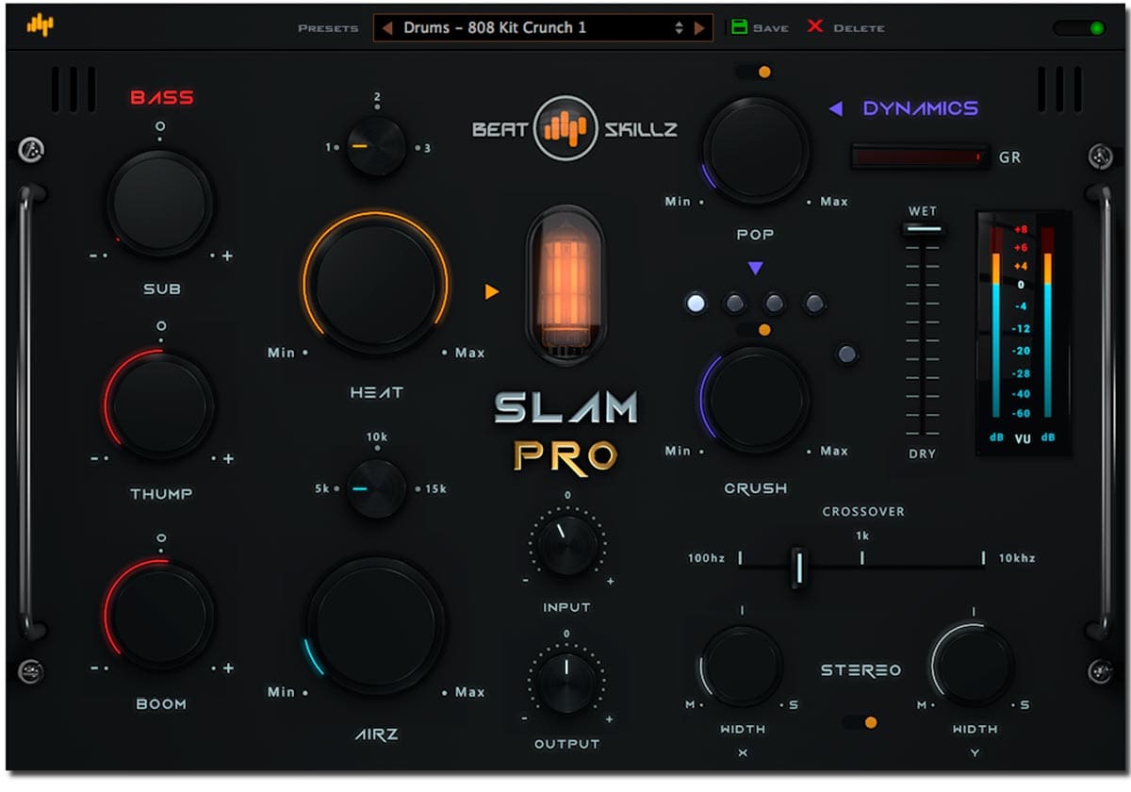The width and height of the screenshot is (1131, 792).
Task: Click the orange arrow beside the tube
Action: coord(492,292)
